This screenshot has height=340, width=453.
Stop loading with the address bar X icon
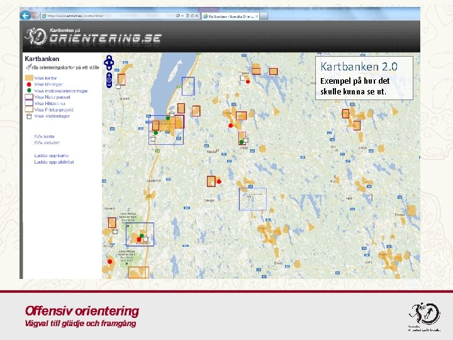tap(197, 16)
